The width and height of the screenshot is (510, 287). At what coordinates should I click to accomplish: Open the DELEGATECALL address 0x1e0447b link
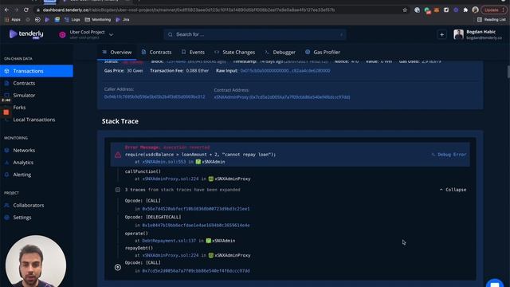pyautogui.click(x=196, y=225)
